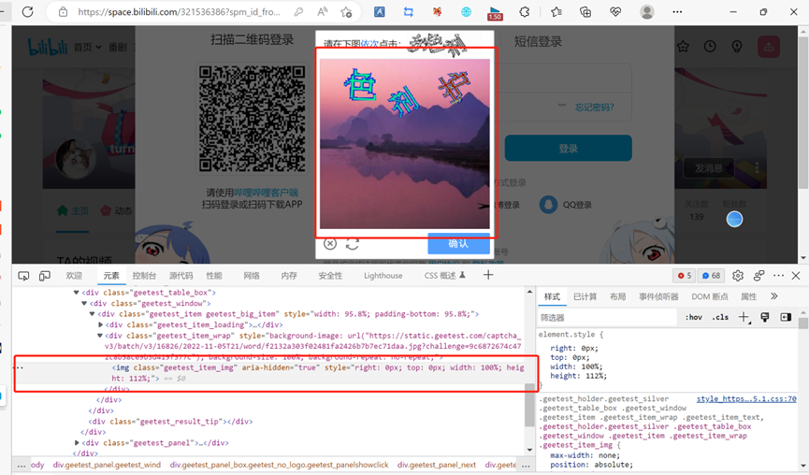Open the 首页 dropdown in bilibili header
The height and width of the screenshot is (475, 809).
[x=87, y=47]
